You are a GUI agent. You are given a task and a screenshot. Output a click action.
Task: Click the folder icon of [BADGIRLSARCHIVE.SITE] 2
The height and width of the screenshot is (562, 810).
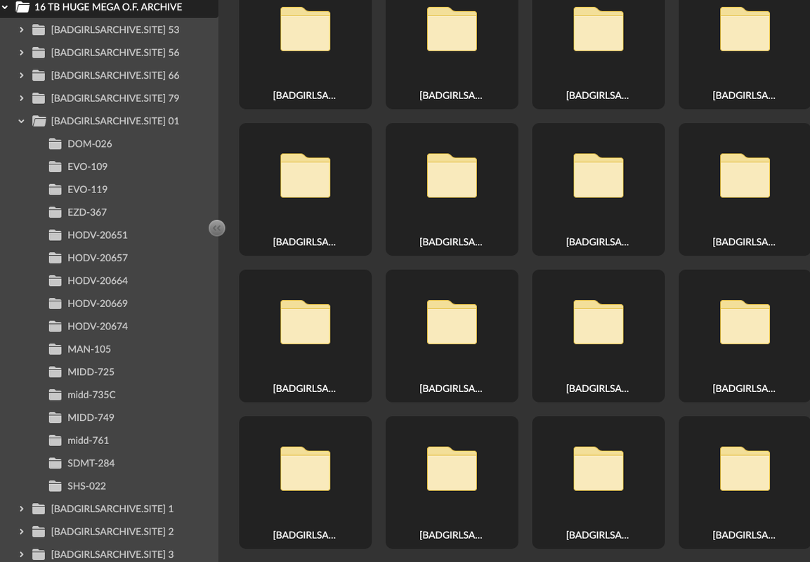(39, 532)
